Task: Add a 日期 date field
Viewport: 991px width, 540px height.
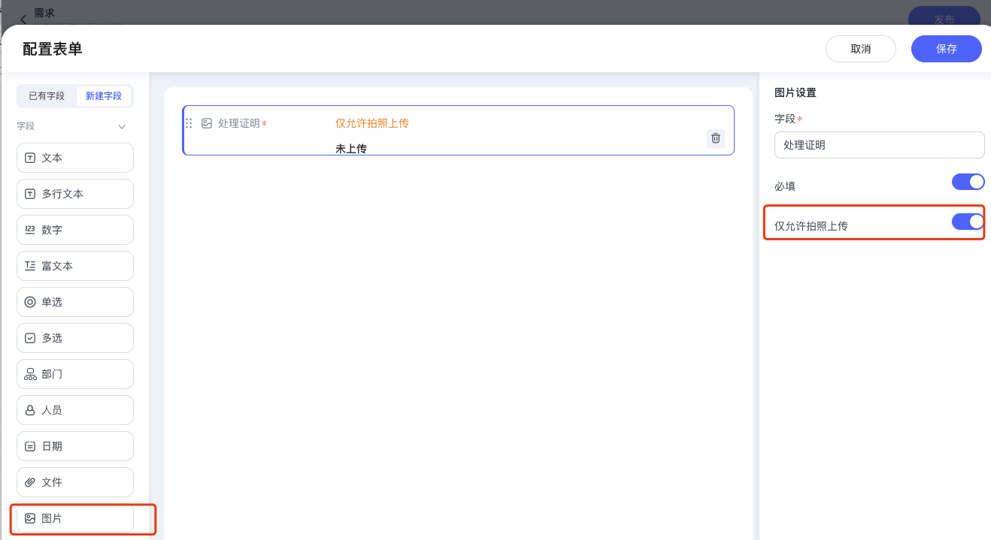Action: tap(75, 446)
